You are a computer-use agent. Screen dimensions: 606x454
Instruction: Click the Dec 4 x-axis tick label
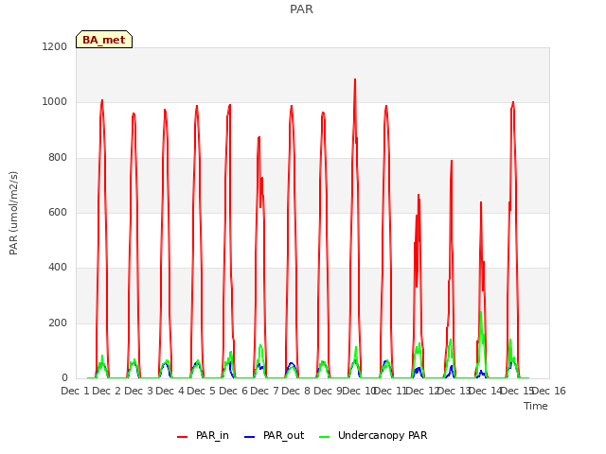169,391
